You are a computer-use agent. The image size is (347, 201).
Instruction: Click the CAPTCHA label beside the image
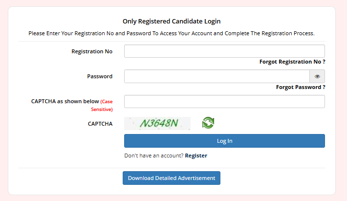[100, 124]
